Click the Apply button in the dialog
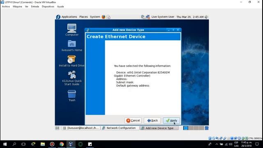This screenshot has width=263, height=148. (171, 120)
